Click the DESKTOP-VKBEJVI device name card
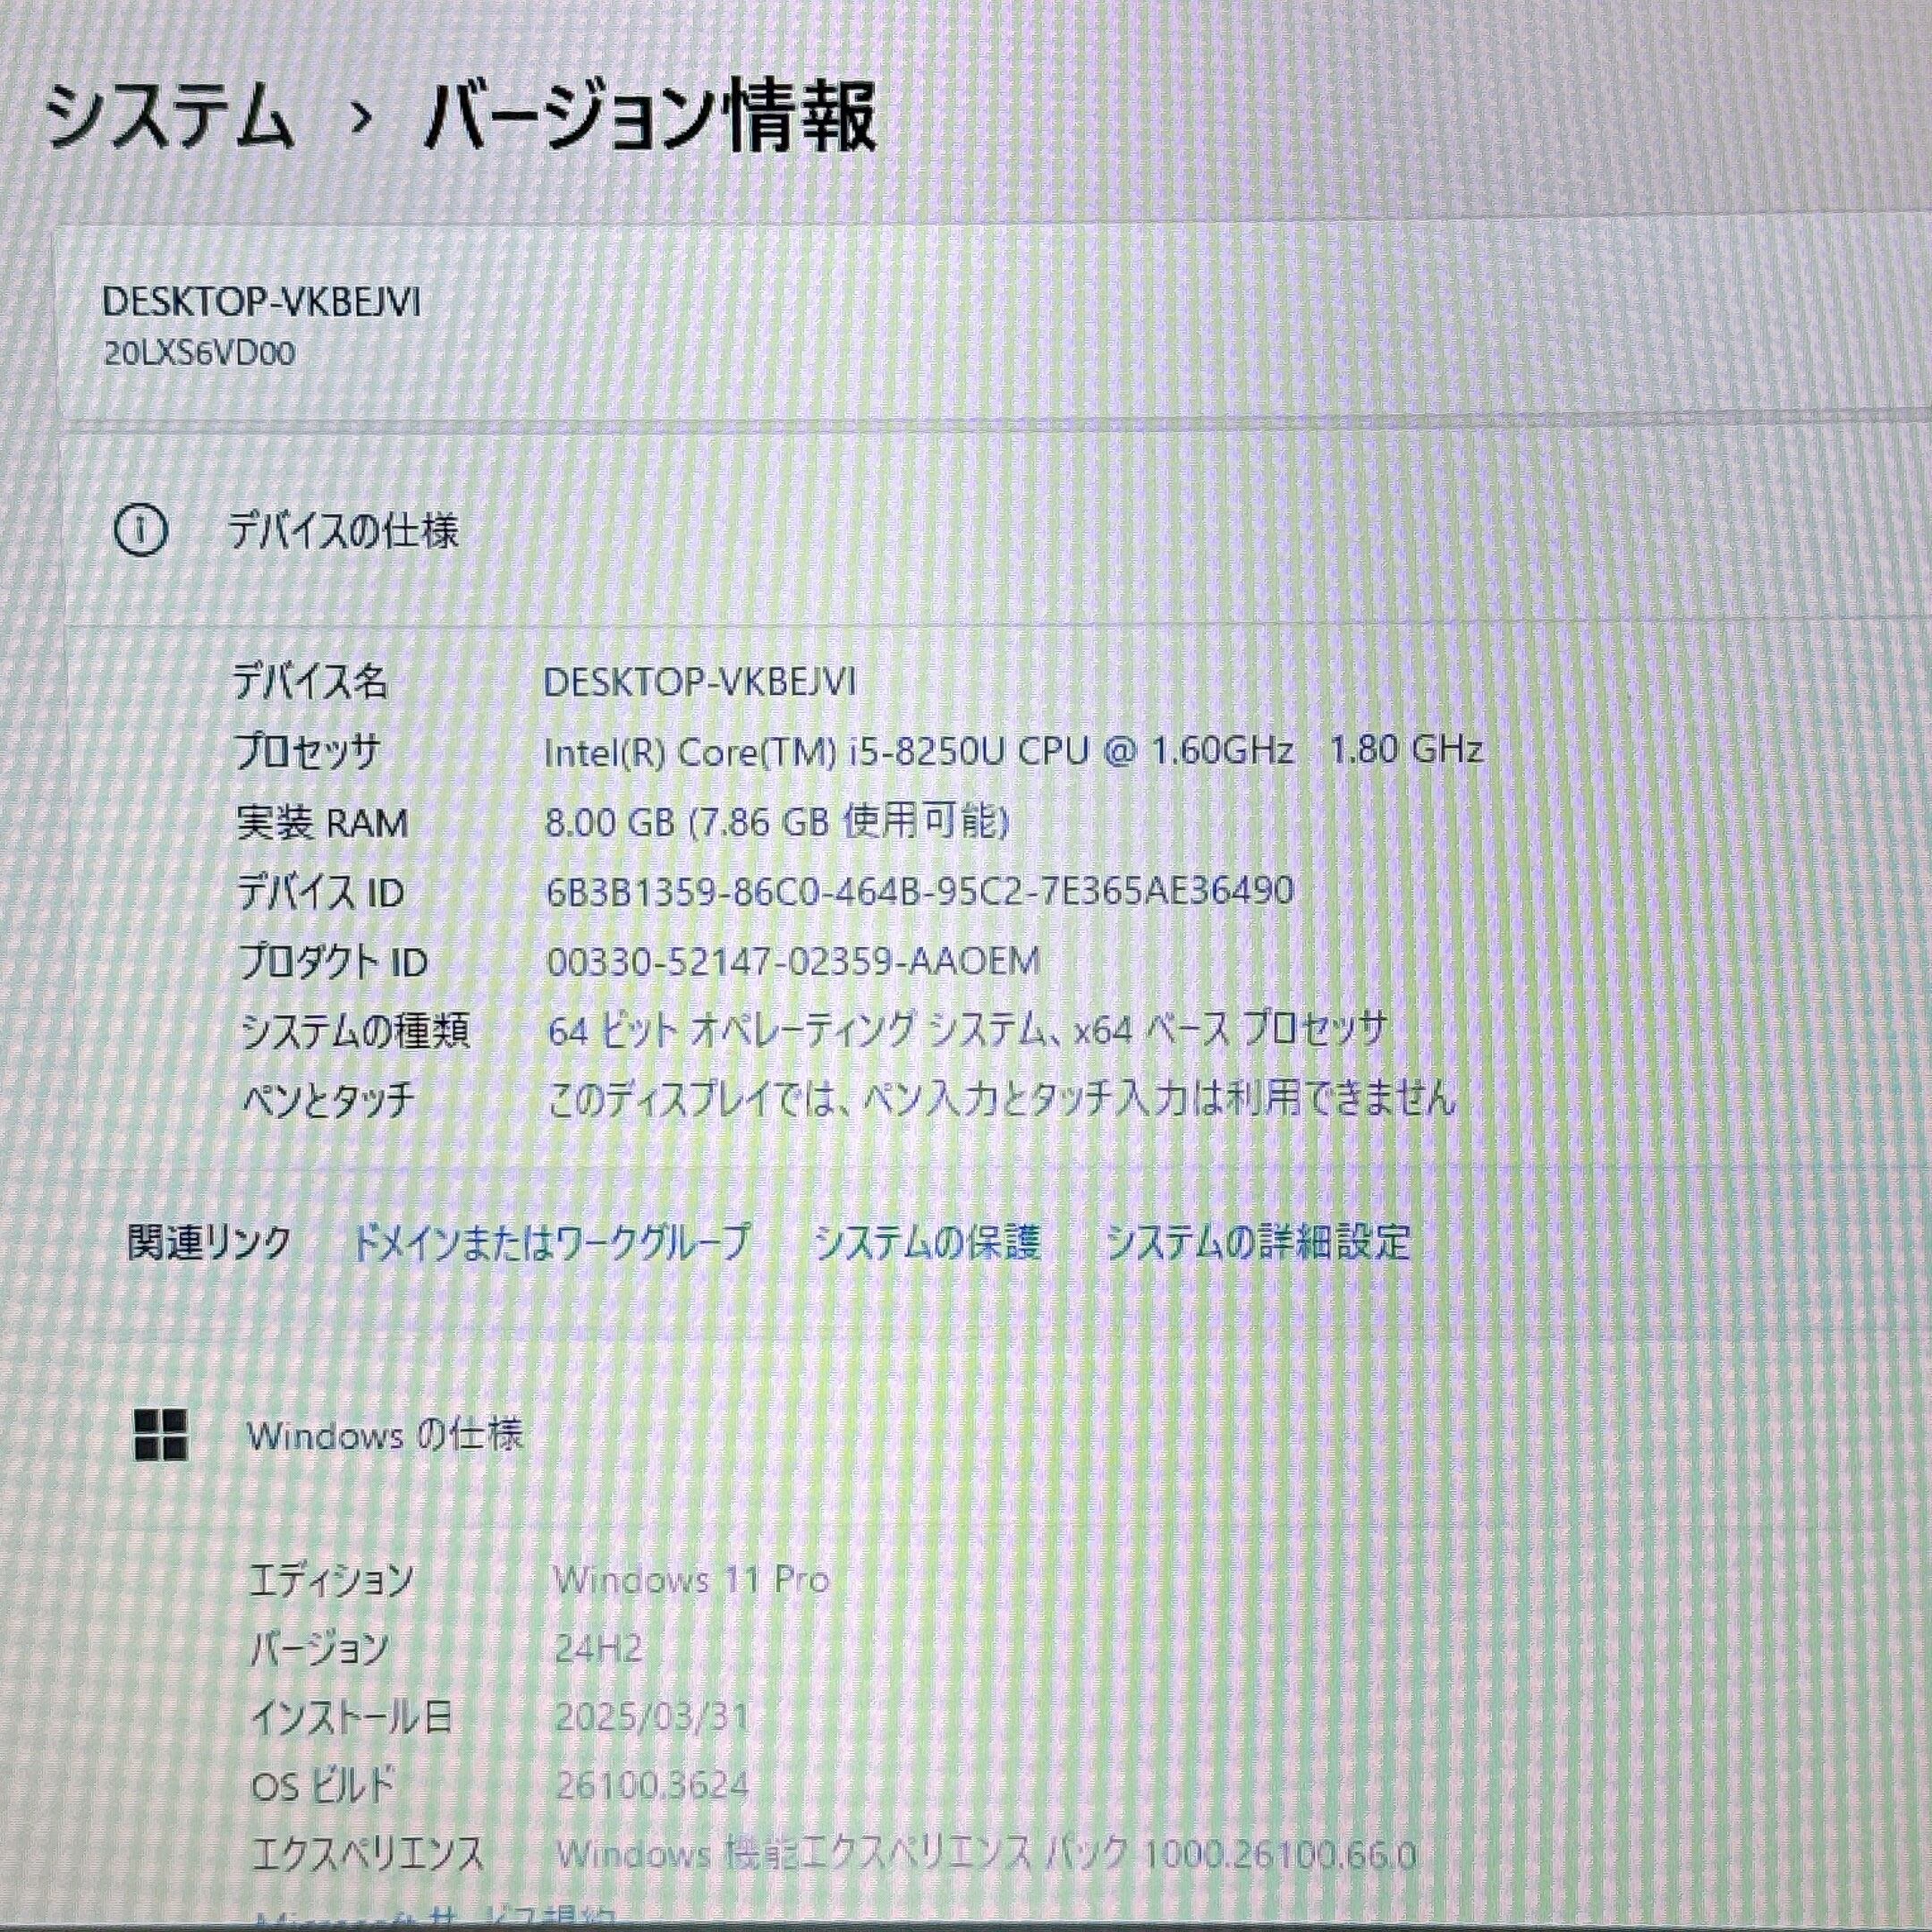This screenshot has width=1932, height=1932. pos(990,325)
